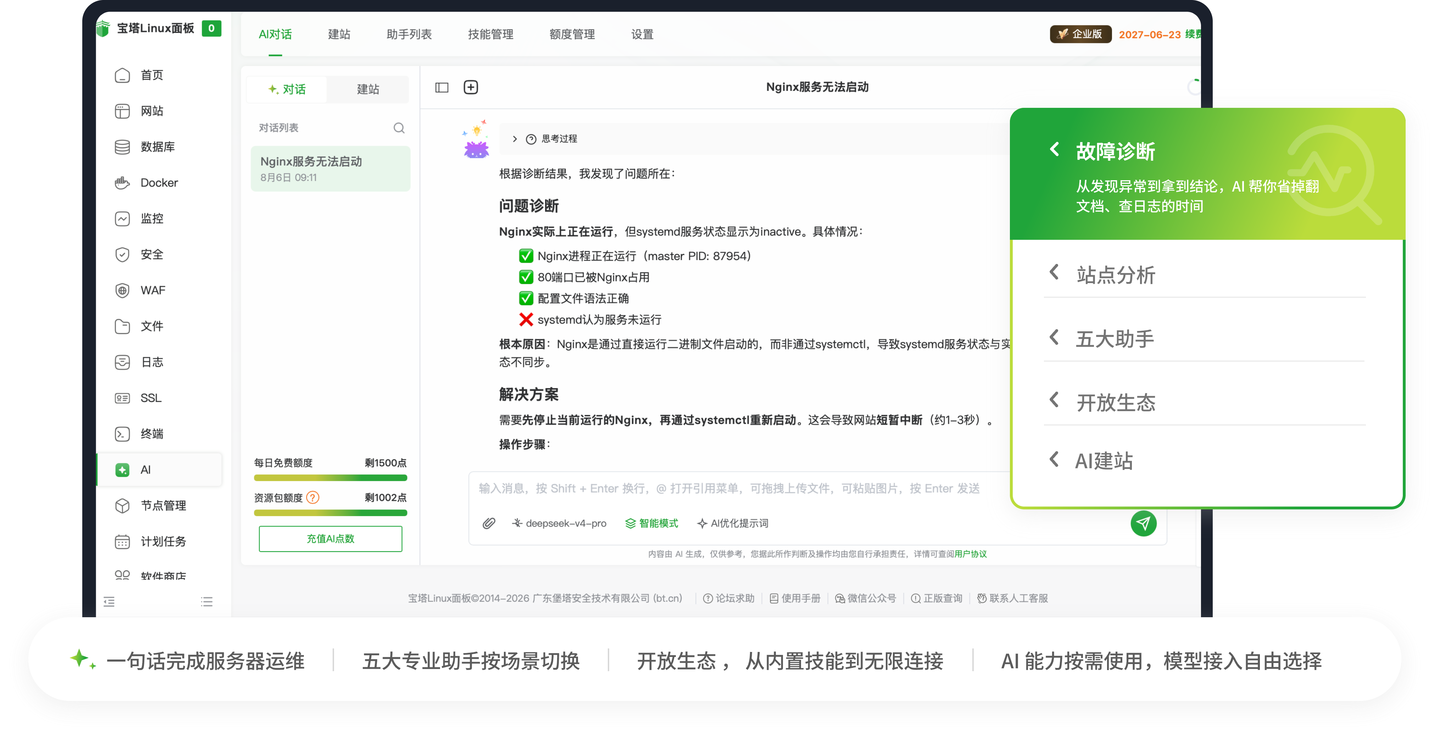Toggle 智能模式 smart mode
Image resolution: width=1434 pixels, height=735 pixels.
tap(651, 524)
